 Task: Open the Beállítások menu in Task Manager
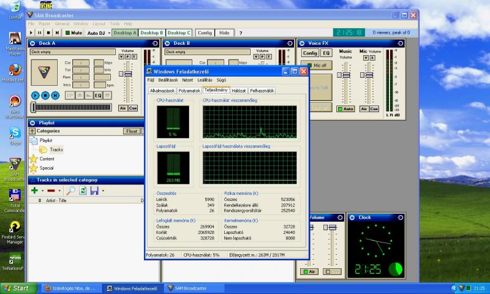click(x=168, y=80)
